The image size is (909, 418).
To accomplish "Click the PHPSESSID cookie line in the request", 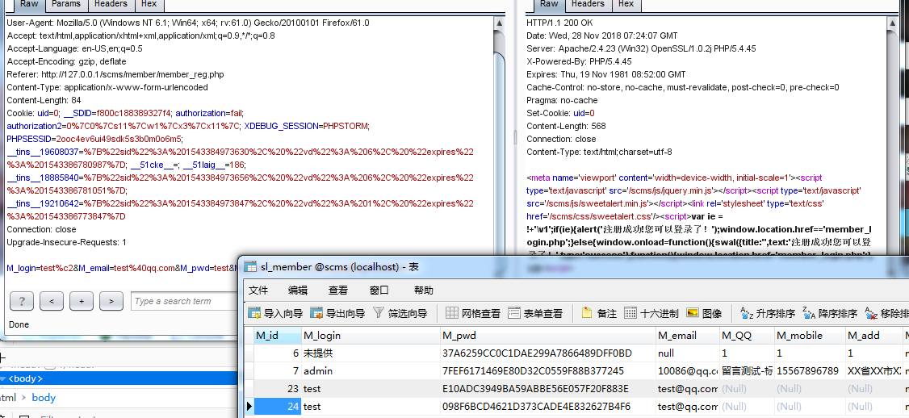I will pos(94,139).
